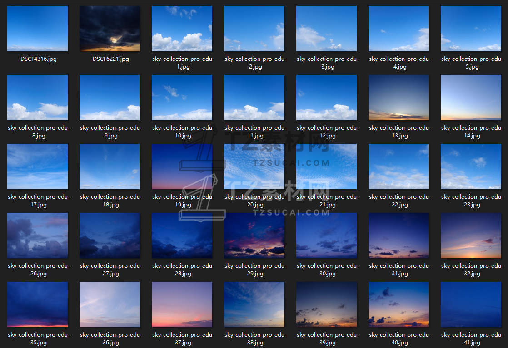Click file name sky-collection-pro-edu-1.jpg
This screenshot has width=508, height=348.
pos(184,63)
